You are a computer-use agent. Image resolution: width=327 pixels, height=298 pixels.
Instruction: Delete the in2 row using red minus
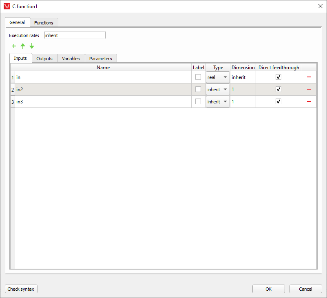coord(309,89)
